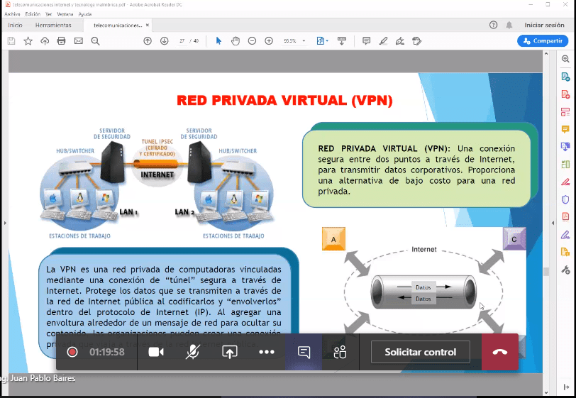Open more actions ellipsis in meeting bar
The image size is (576, 398).
click(266, 352)
